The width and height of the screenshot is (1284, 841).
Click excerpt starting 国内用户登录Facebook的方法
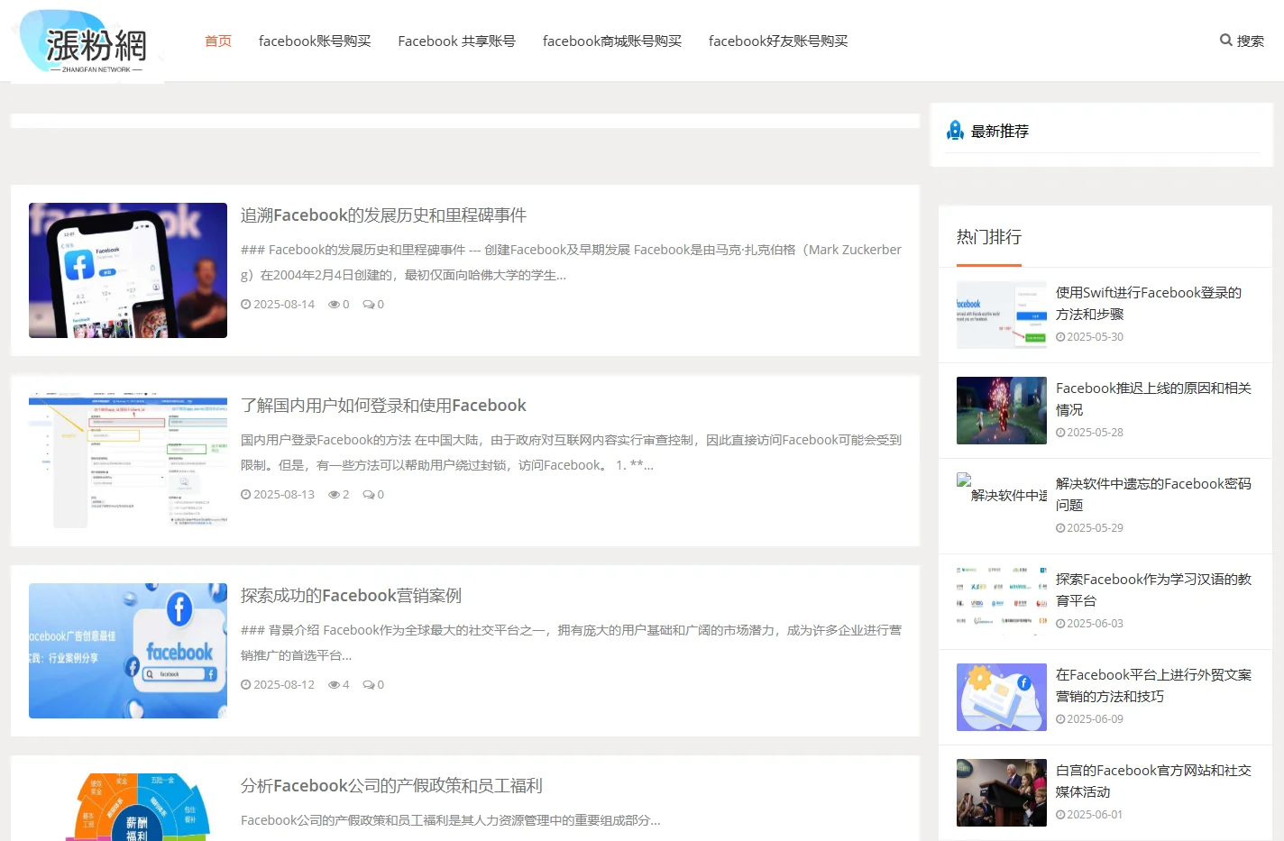pyautogui.click(x=572, y=452)
